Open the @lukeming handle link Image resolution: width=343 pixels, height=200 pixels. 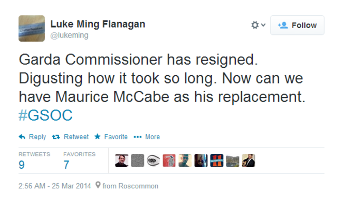pos(69,35)
